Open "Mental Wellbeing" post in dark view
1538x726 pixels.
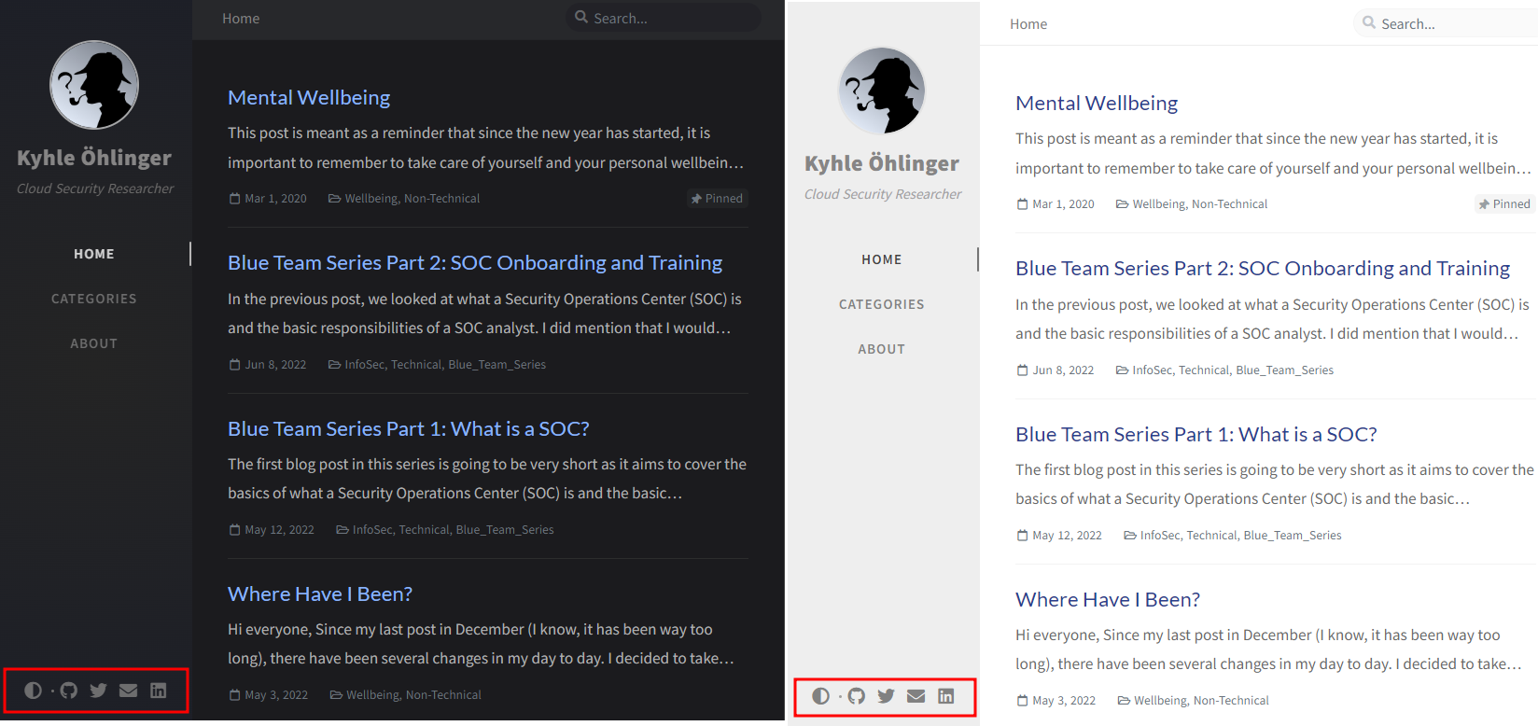coord(309,98)
